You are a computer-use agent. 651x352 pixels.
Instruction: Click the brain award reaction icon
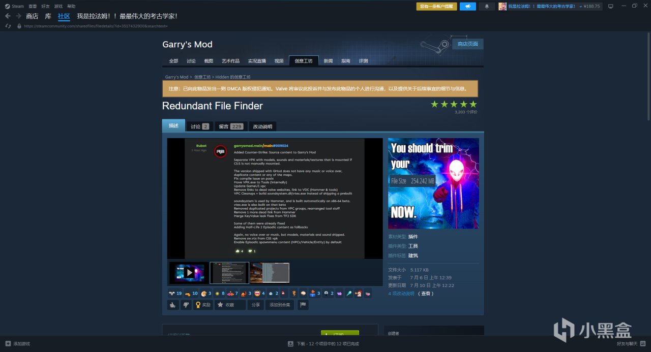click(304, 293)
